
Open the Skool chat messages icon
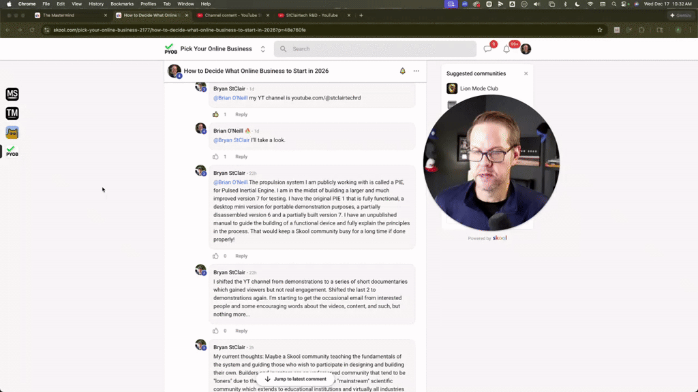click(x=489, y=48)
